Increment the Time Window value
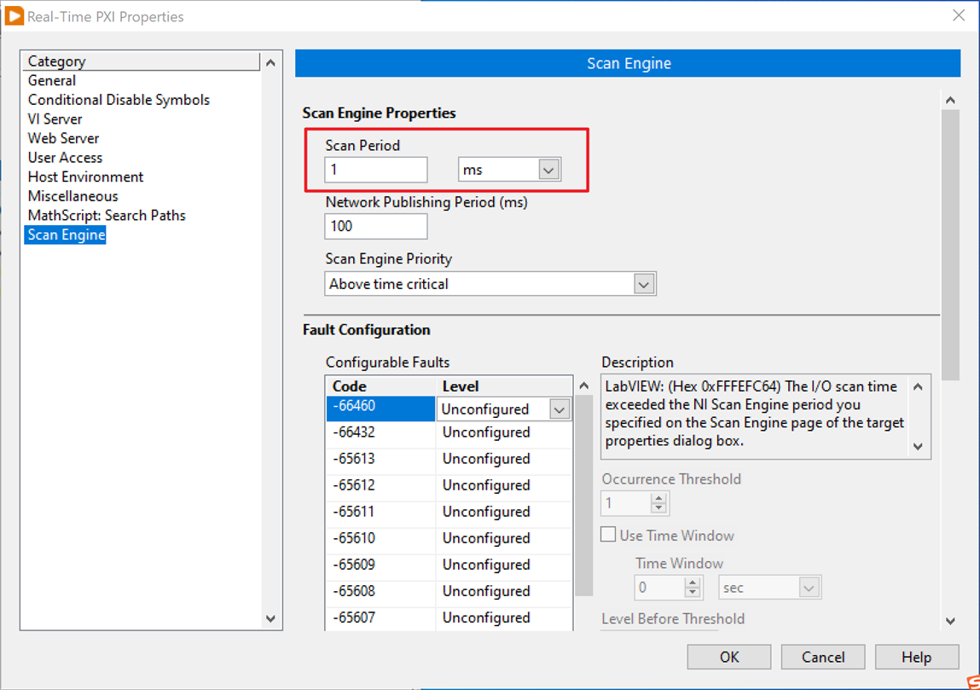 click(x=692, y=583)
